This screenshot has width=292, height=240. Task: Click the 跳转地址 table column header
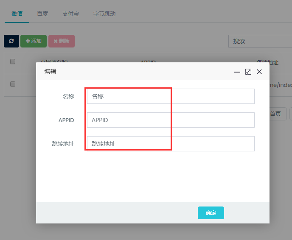tap(267, 62)
